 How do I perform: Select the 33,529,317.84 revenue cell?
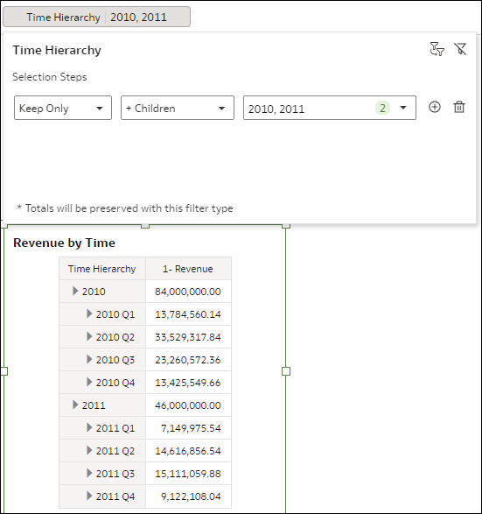coord(188,337)
